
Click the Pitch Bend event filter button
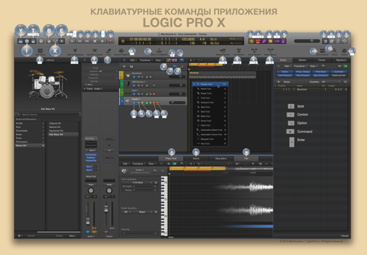point(320,72)
